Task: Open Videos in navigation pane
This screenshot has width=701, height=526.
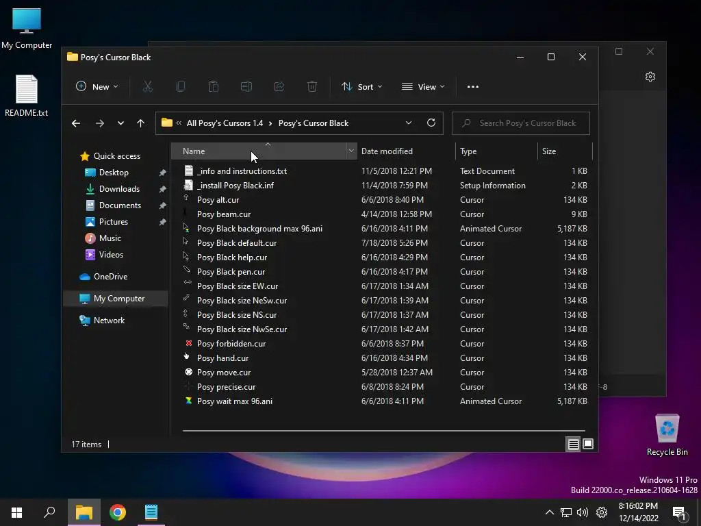Action: click(x=111, y=255)
